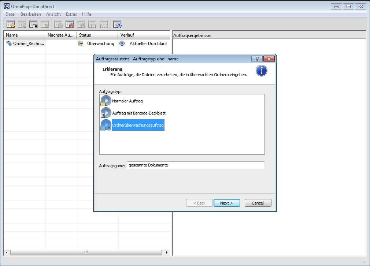Click the Aktueller Durchlauf blue round icon
This screenshot has height=266, width=370.
(122, 43)
